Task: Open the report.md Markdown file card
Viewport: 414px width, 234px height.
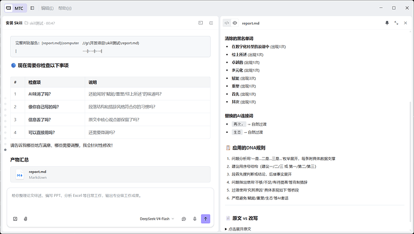Action: point(110,174)
